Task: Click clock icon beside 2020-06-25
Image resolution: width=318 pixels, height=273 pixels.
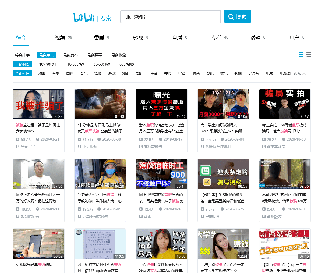Action: 222,209
